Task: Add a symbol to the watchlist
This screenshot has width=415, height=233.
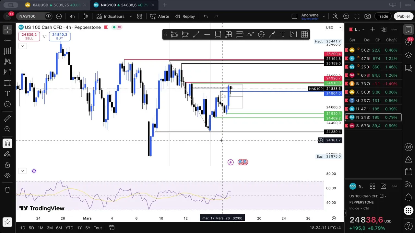Action: pyautogui.click(x=373, y=29)
